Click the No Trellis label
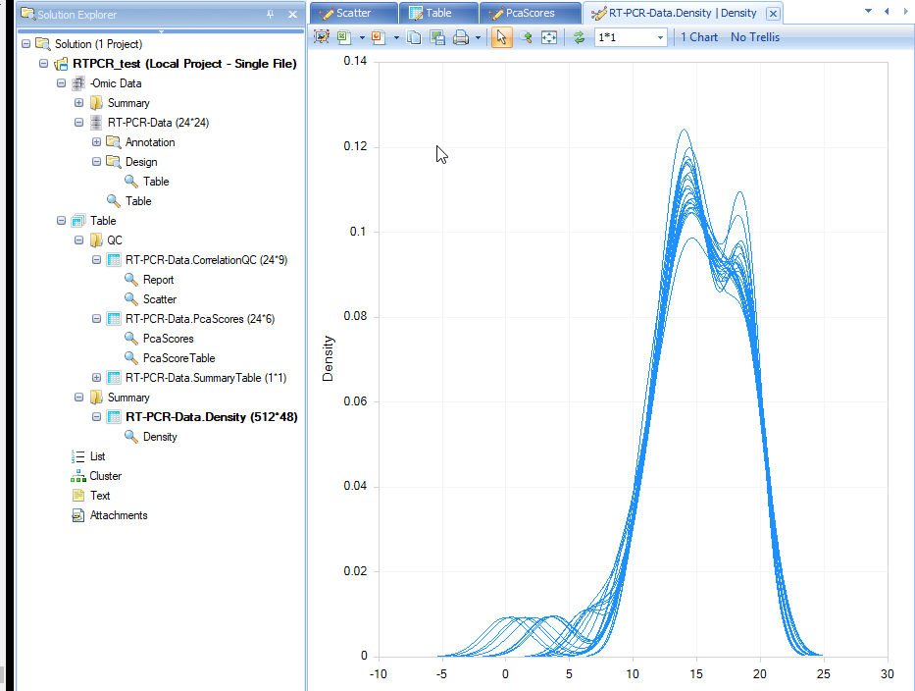915x691 pixels. [755, 37]
